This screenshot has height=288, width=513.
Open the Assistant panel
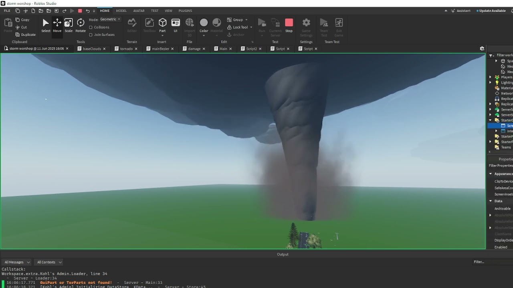pos(461,11)
